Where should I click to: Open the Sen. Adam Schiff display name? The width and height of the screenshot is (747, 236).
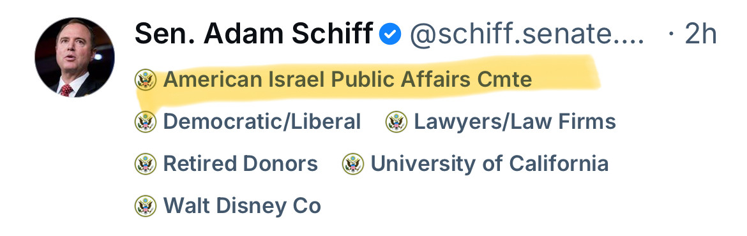(254, 34)
